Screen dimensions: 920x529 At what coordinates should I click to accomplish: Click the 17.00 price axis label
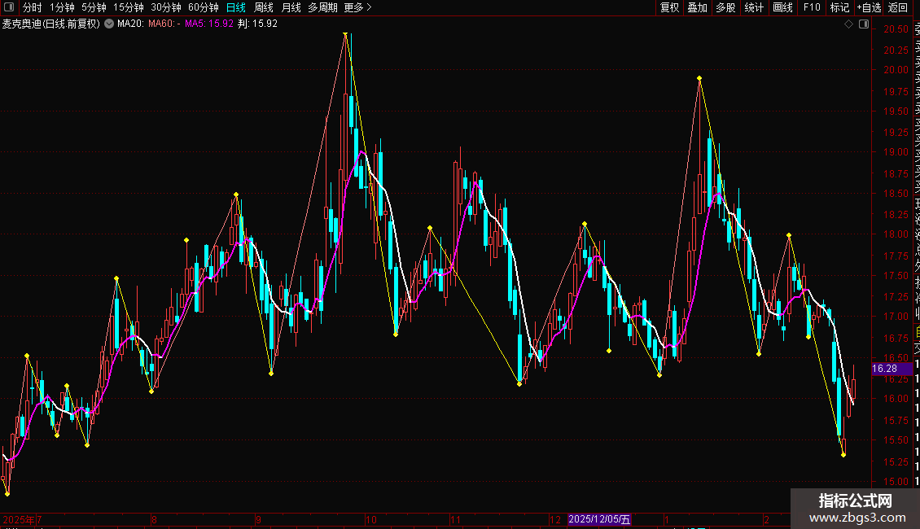point(896,316)
